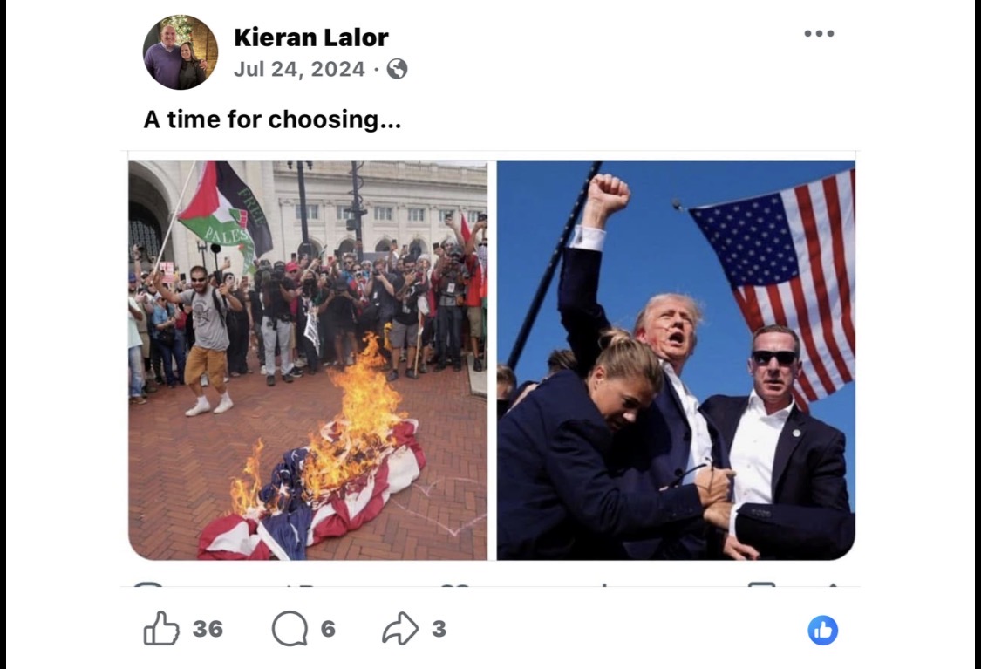The height and width of the screenshot is (669, 981).
Task: View the 36 likes count
Action: tap(208, 628)
